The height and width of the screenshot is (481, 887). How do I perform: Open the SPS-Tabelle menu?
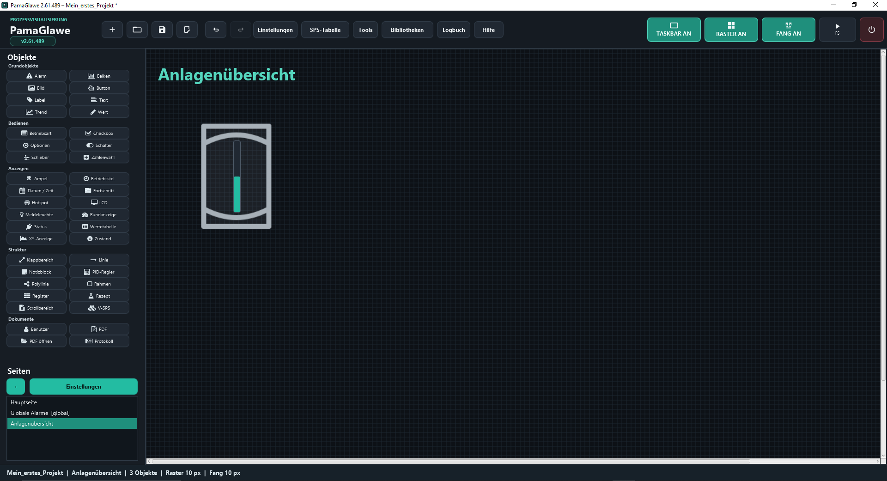tap(325, 30)
